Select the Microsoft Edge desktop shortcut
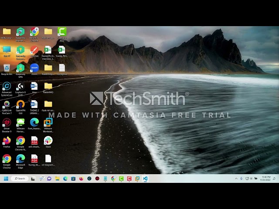 coord(20,159)
